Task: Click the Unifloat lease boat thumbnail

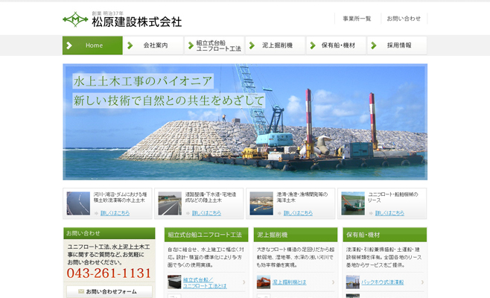Action: click(x=353, y=203)
